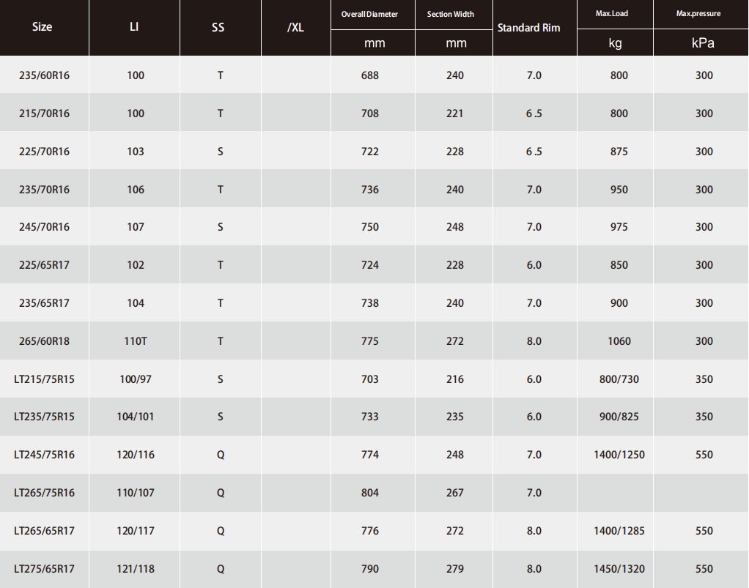Select the 110T load index cell
Viewport: 749px width, 588px height.
[x=136, y=341]
